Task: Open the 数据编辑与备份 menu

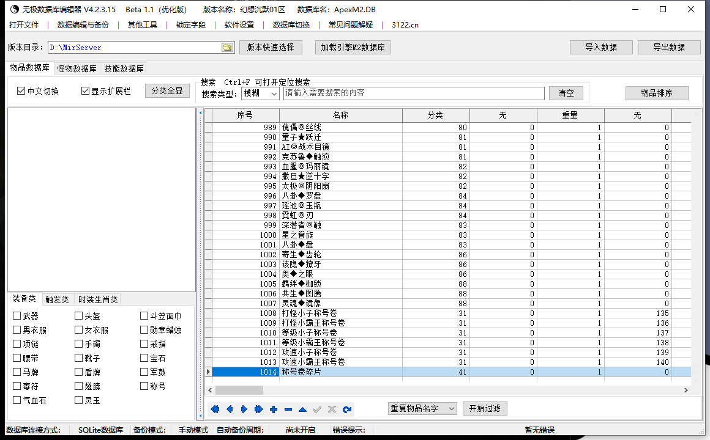Action: pos(83,25)
